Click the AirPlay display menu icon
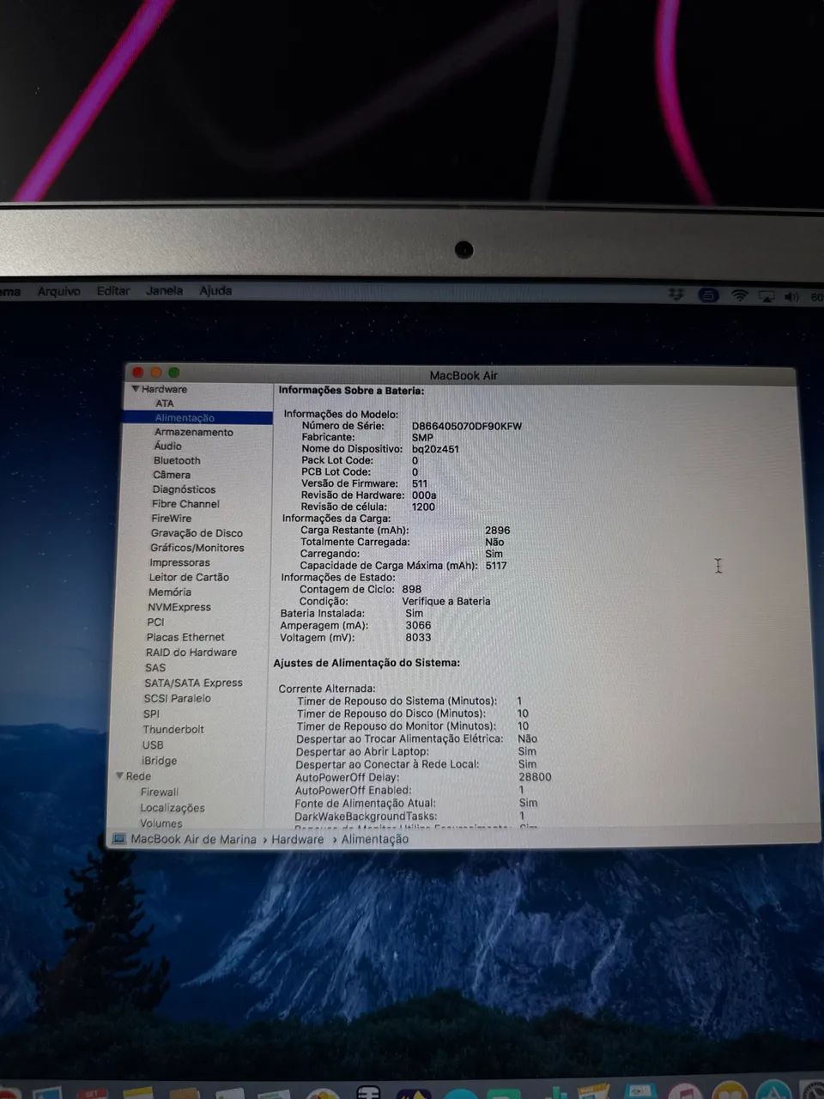The width and height of the screenshot is (824, 1099). [766, 297]
